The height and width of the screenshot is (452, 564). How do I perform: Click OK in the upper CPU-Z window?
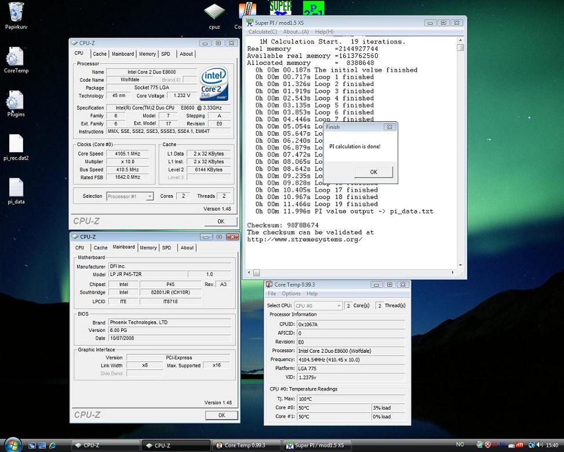(x=221, y=222)
